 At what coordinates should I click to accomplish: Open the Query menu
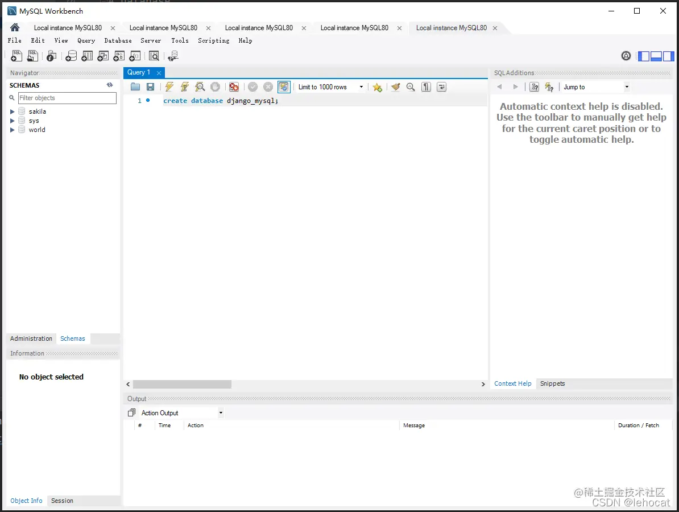86,40
